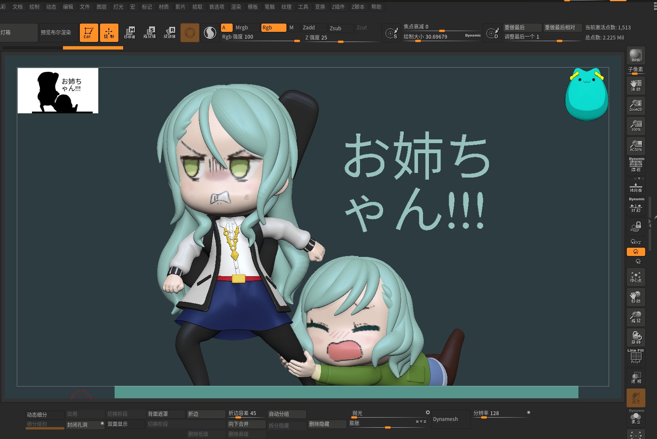The width and height of the screenshot is (657, 439).
Task: Open the 笔触 stroke menu
Action: [x=270, y=7]
